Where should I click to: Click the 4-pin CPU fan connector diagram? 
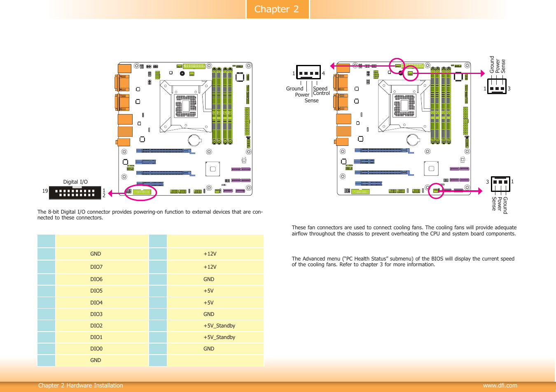point(308,72)
